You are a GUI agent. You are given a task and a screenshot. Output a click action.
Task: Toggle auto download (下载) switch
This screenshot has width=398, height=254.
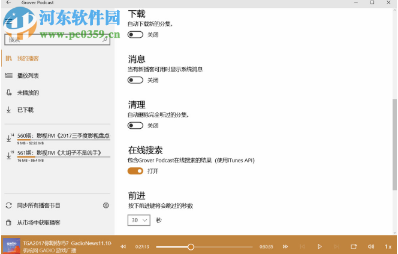(135, 35)
